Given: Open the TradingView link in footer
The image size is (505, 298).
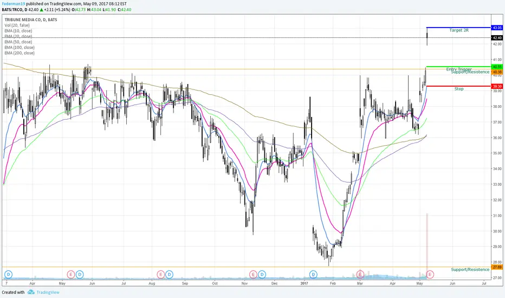Looking at the screenshot, I should pyautogui.click(x=48, y=292).
